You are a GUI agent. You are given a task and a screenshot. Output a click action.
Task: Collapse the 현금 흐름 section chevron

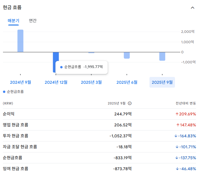point(192,8)
